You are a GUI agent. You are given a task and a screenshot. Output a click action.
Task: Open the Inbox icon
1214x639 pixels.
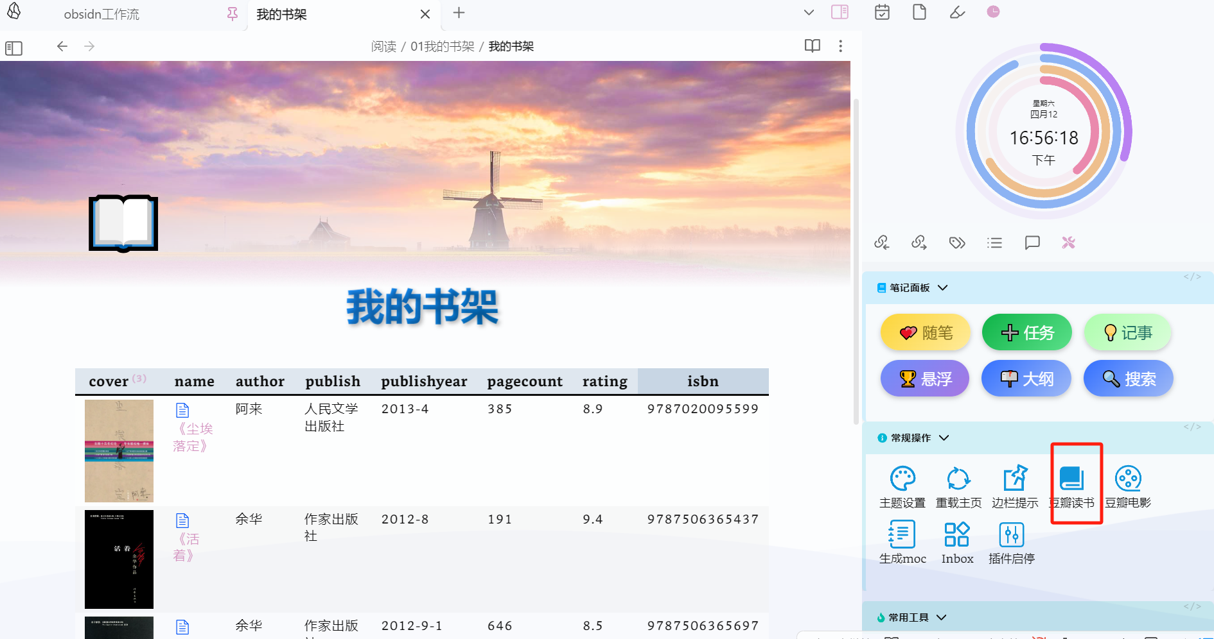click(x=957, y=534)
